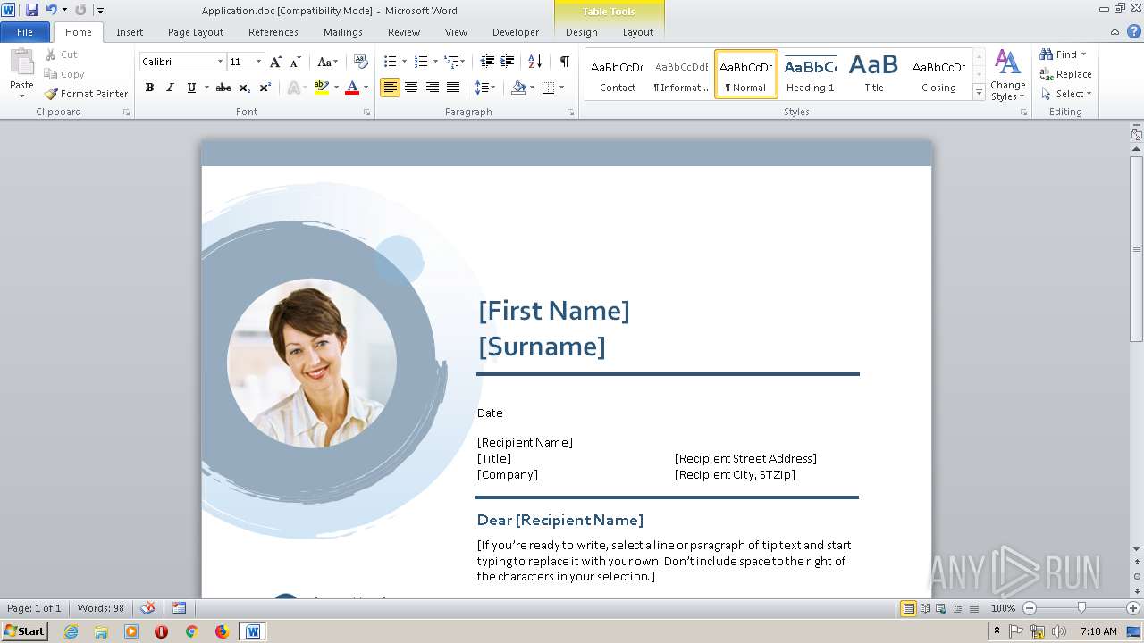
Task: Apply strikethrough to text
Action: pyautogui.click(x=223, y=88)
